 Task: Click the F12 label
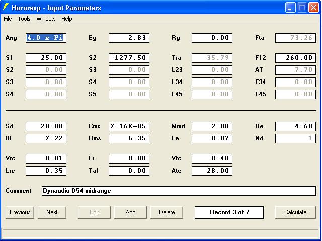[x=261, y=58]
